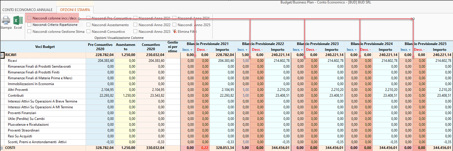Image resolution: width=453 pixels, height=151 pixels.
Task: Select the 'Contributi' row label
Action: pyautogui.click(x=16, y=96)
